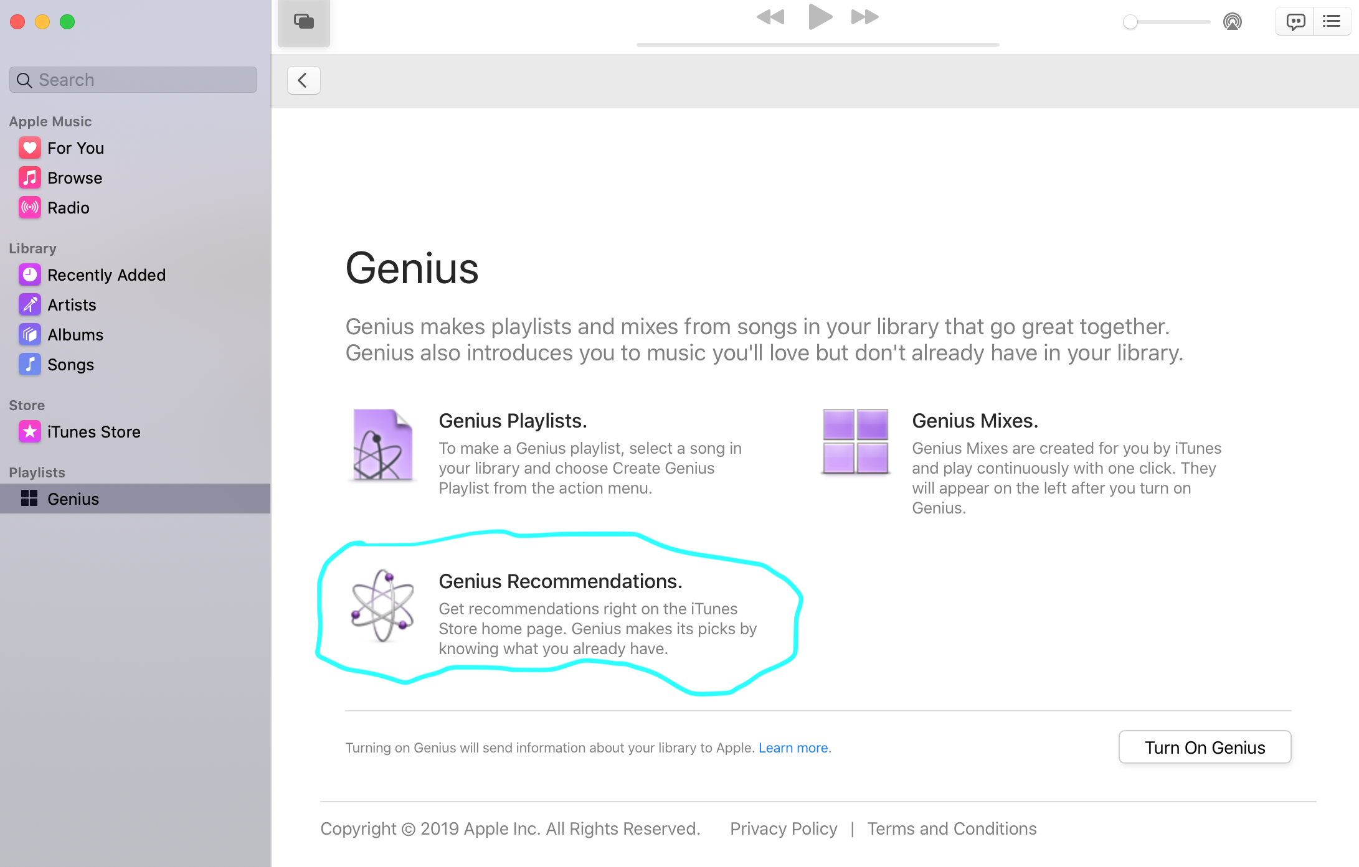Open the MiniPlayer window icon
Screen dimensions: 1359x867
(303, 22)
